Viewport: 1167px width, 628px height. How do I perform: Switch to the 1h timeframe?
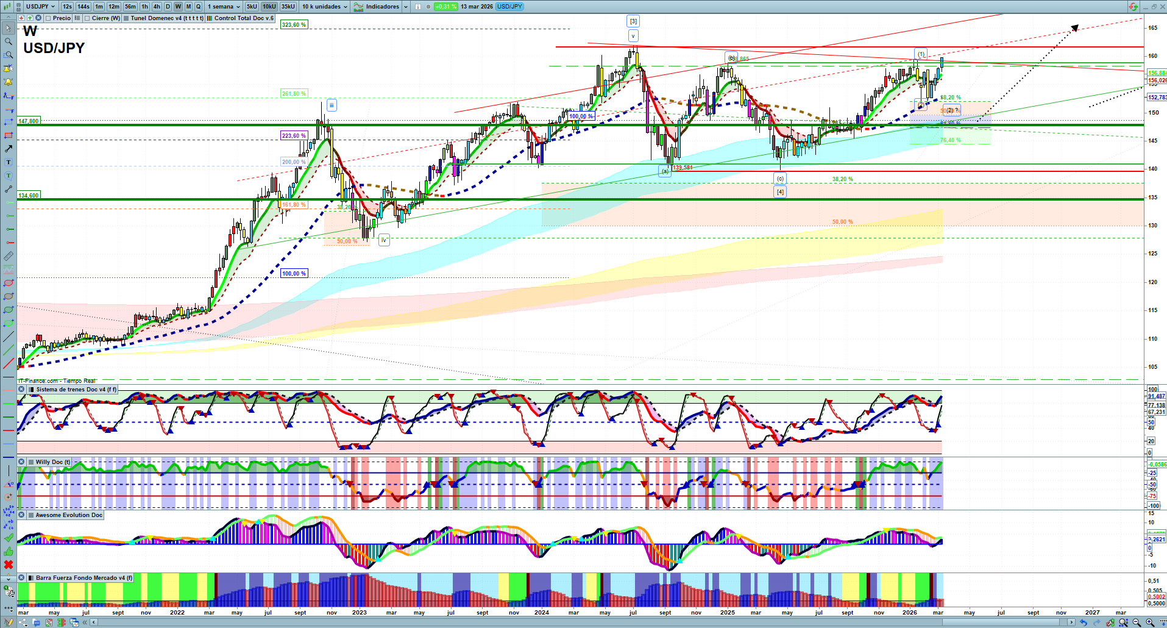coord(144,7)
